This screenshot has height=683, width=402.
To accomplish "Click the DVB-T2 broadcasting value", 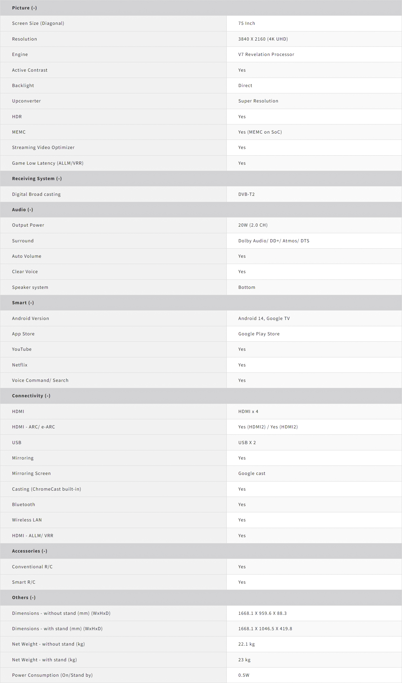I will click(247, 194).
